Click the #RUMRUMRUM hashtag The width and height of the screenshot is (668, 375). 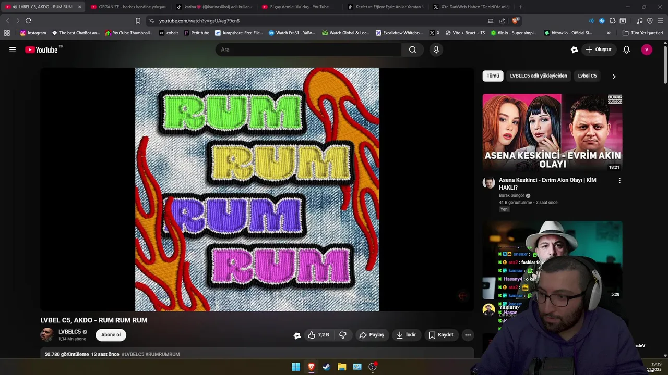pyautogui.click(x=162, y=354)
